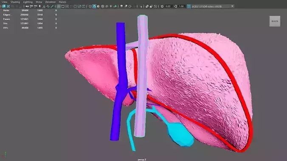Click the Exposure reset icon
This screenshot has width=287, height=161.
pyautogui.click(x=162, y=6)
